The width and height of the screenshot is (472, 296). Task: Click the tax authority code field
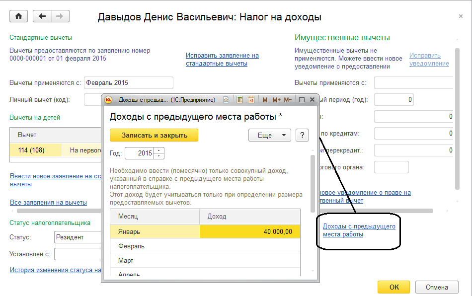point(392,167)
